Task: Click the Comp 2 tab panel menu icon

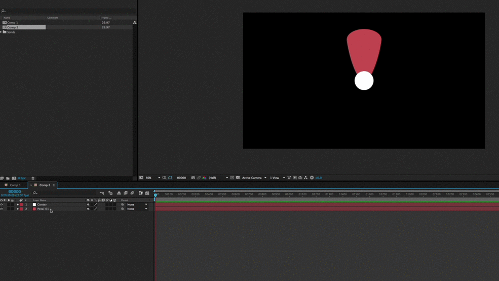Action: pos(54,185)
